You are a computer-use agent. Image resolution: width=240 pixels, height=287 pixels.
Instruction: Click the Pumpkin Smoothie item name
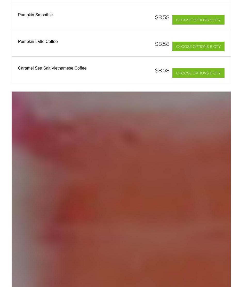[x=35, y=15]
